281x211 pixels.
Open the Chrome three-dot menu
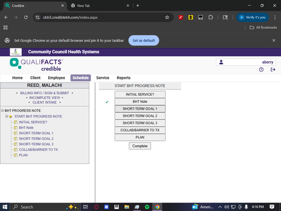[x=275, y=17]
